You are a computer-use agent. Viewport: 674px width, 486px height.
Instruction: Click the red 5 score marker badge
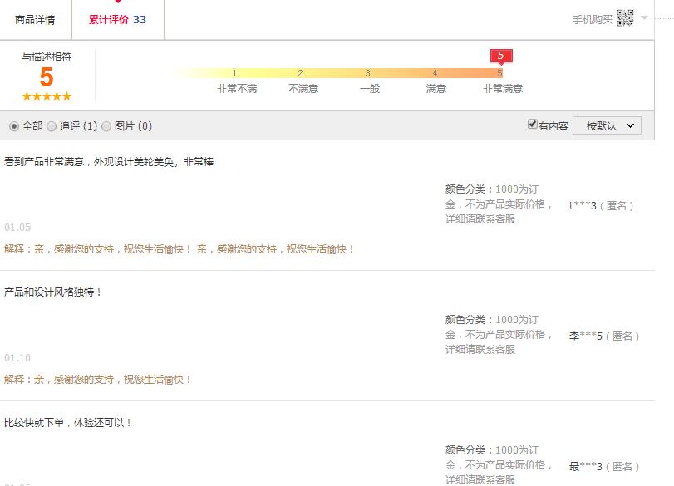point(500,56)
